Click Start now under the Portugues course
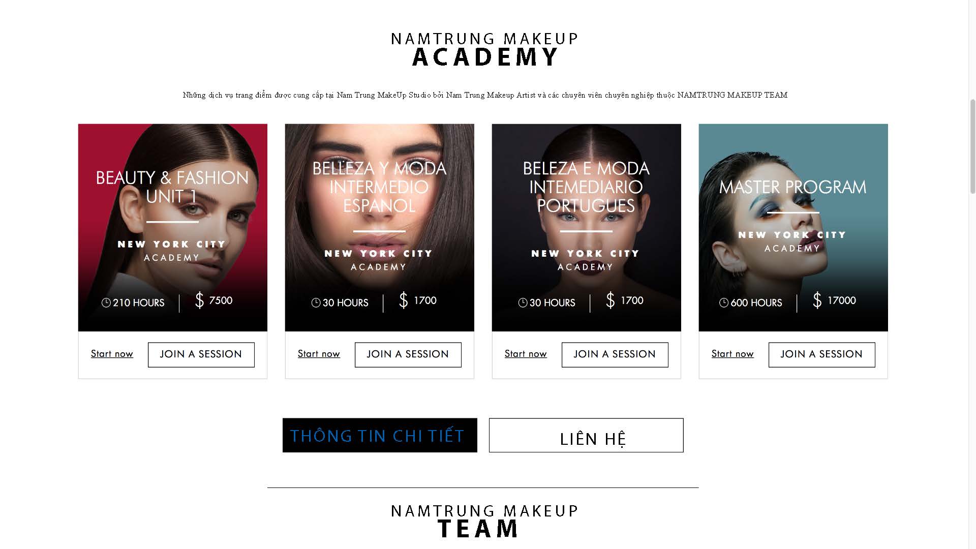 [526, 354]
